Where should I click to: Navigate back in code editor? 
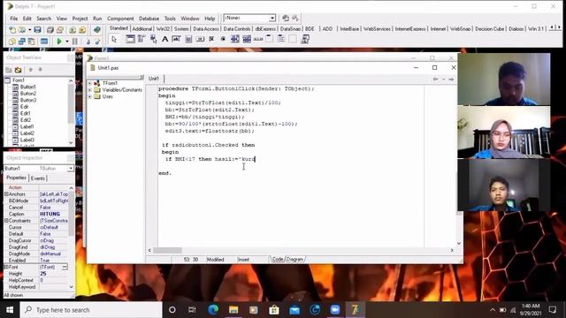435,79
